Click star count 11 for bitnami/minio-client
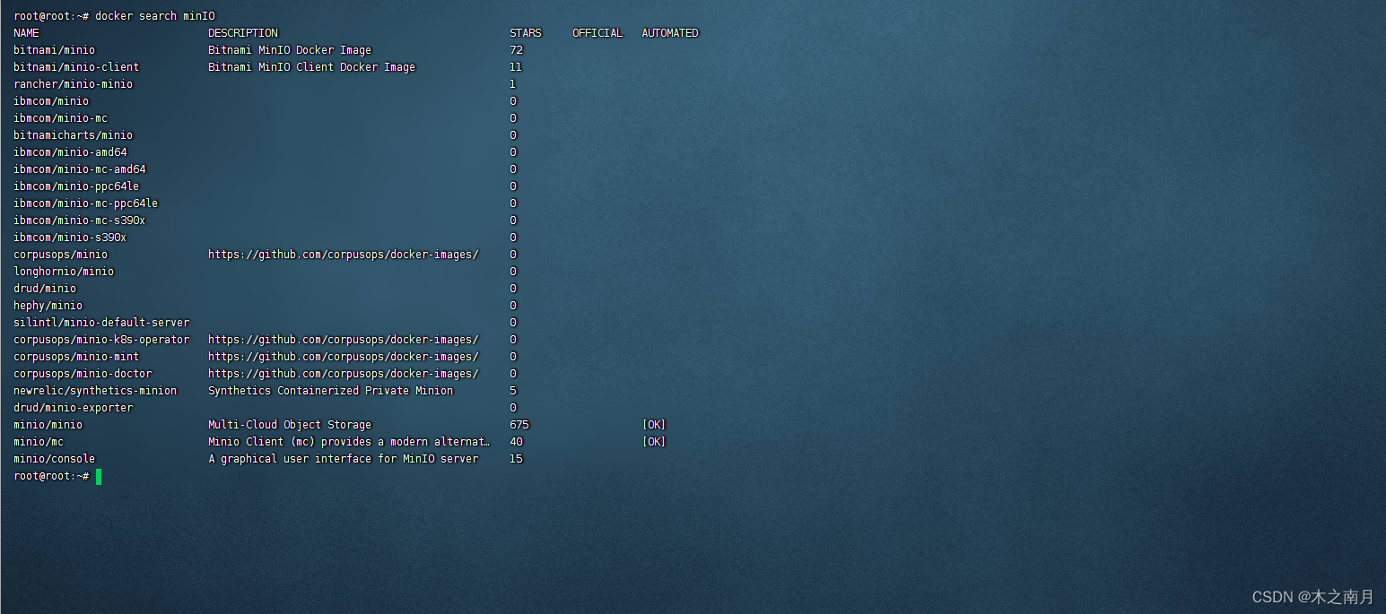 click(516, 67)
